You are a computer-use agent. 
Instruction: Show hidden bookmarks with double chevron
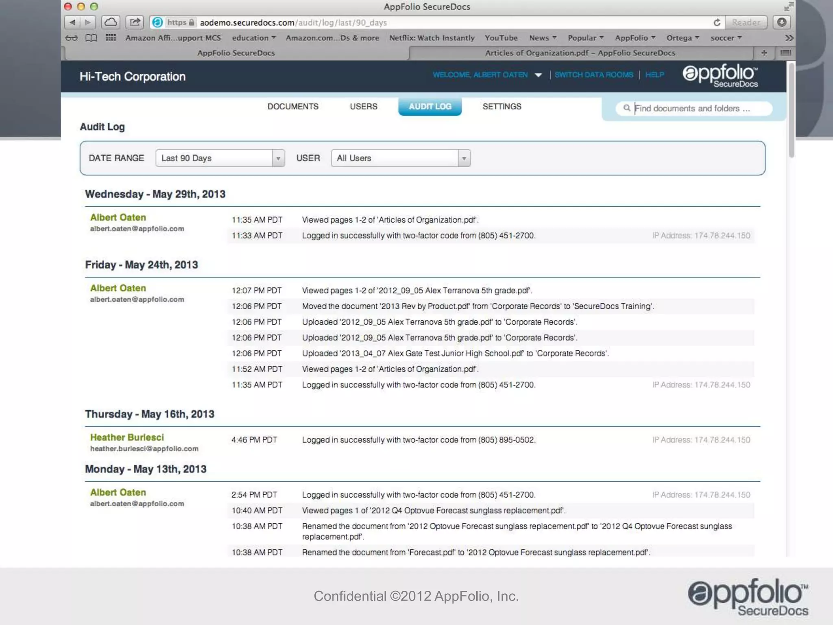(789, 38)
